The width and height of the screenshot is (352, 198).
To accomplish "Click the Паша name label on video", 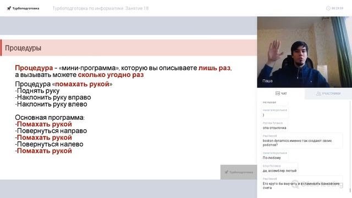I will coord(267,81).
